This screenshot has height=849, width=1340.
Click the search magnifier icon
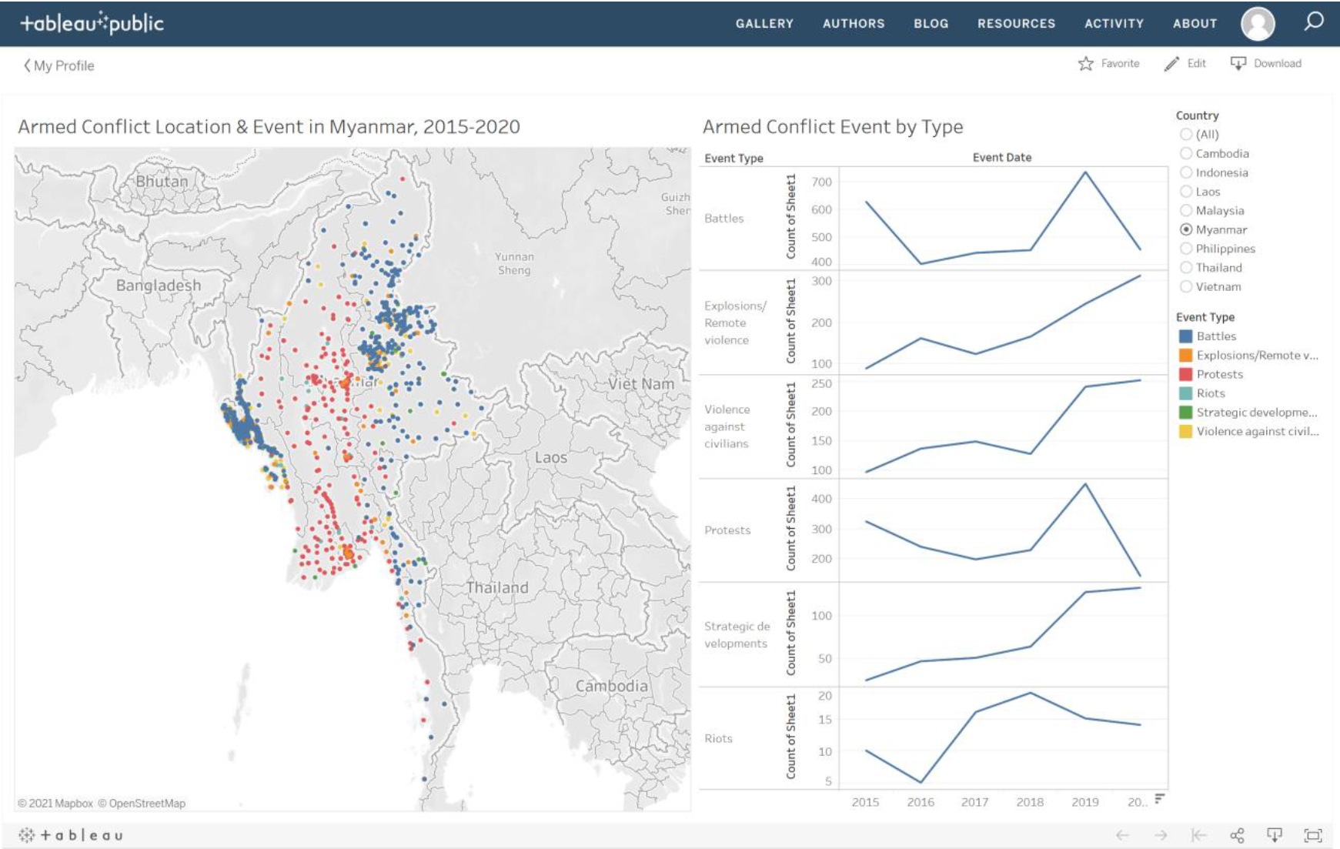1313,22
